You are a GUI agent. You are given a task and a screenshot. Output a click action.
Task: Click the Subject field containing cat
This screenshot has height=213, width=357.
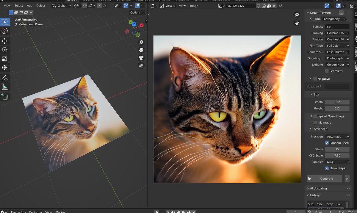(337, 27)
